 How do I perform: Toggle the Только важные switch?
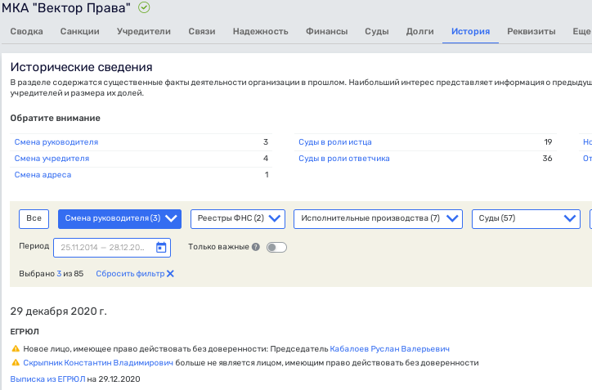click(276, 247)
